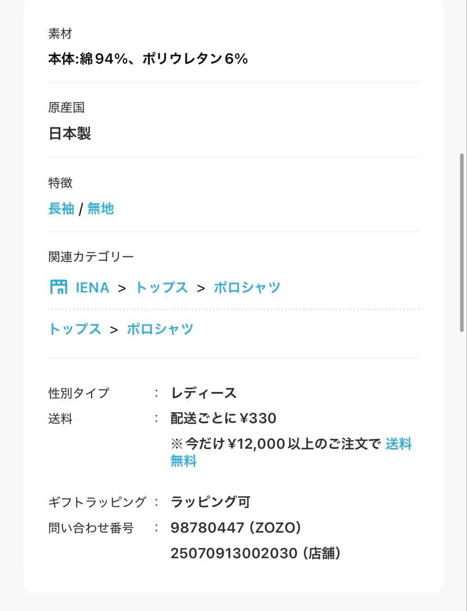The width and height of the screenshot is (467, 611).
Task: Click the 関連カテゴリー section heading
Action: [x=91, y=257]
